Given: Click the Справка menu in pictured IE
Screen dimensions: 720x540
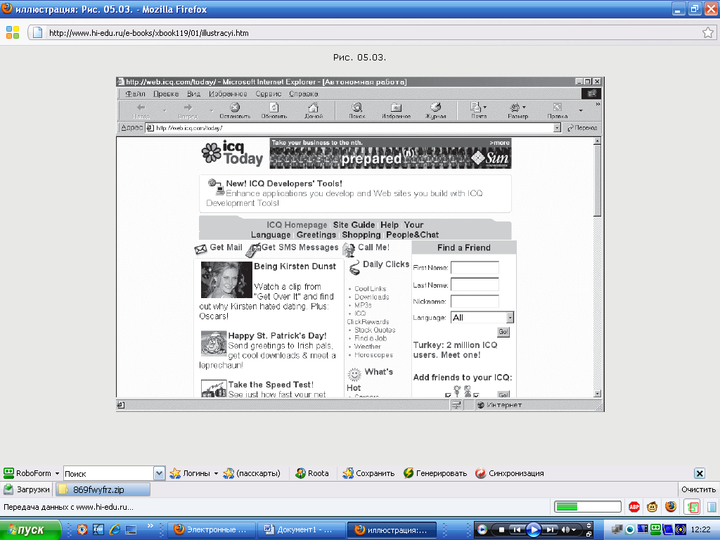Looking at the screenshot, I should point(304,94).
